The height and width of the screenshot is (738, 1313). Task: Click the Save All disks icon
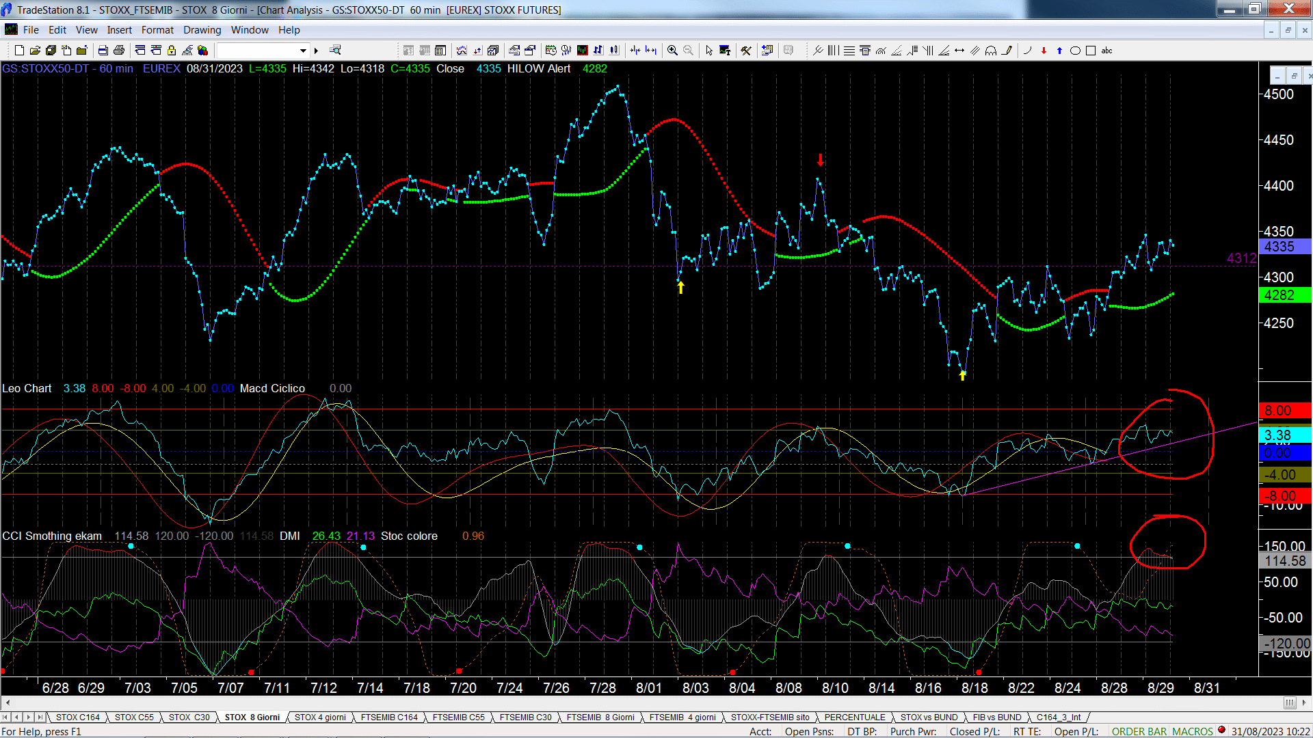51,51
